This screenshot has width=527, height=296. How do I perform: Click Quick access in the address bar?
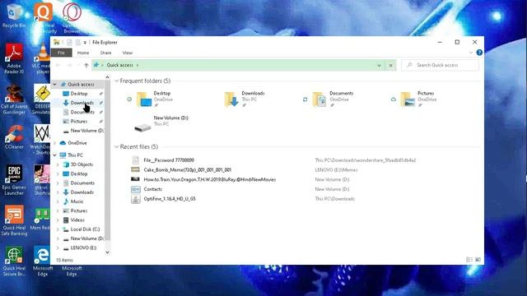120,65
